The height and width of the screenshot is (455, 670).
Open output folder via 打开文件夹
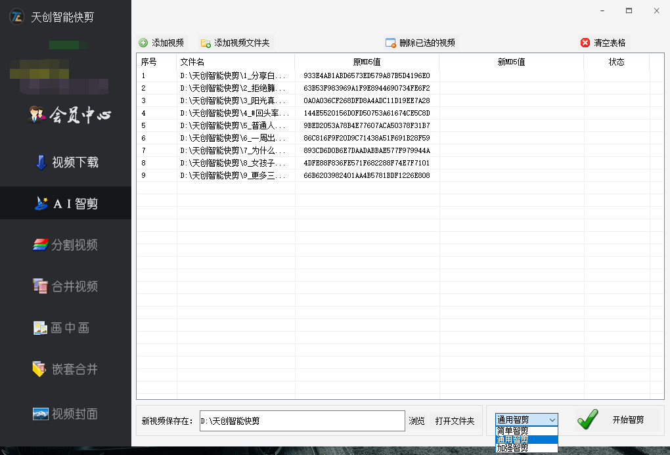click(x=455, y=421)
